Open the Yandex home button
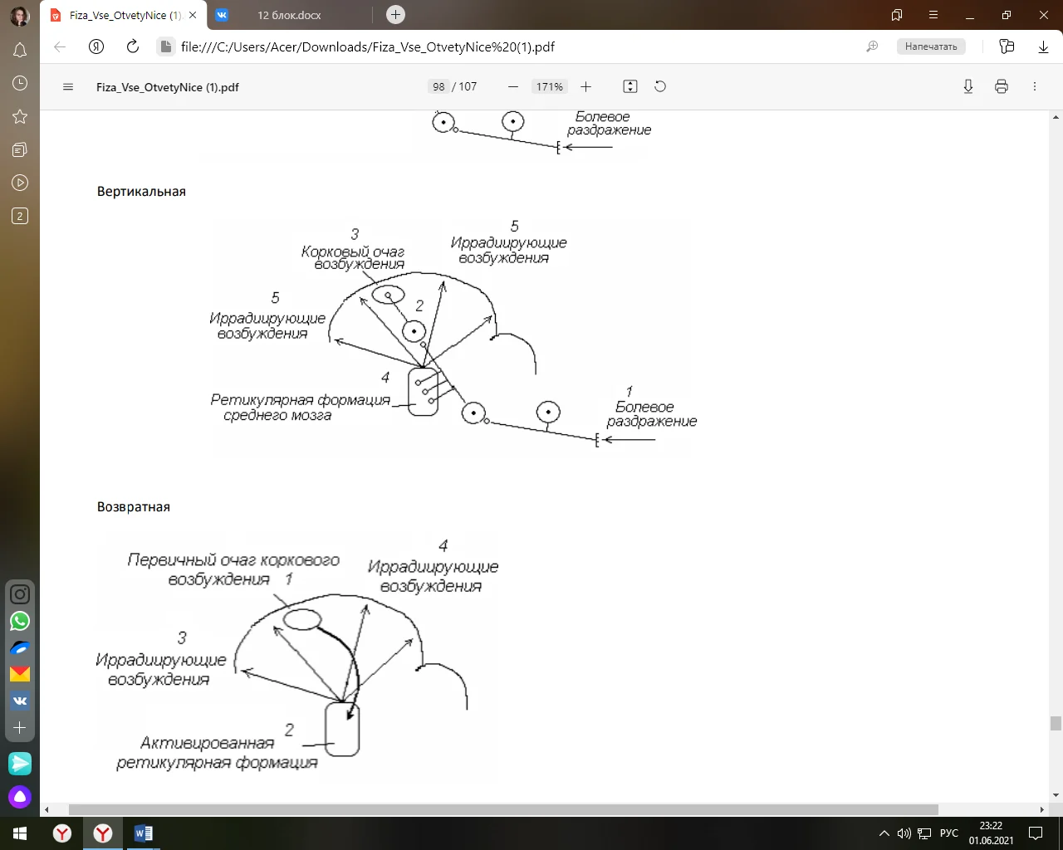This screenshot has height=850, width=1063. [96, 46]
